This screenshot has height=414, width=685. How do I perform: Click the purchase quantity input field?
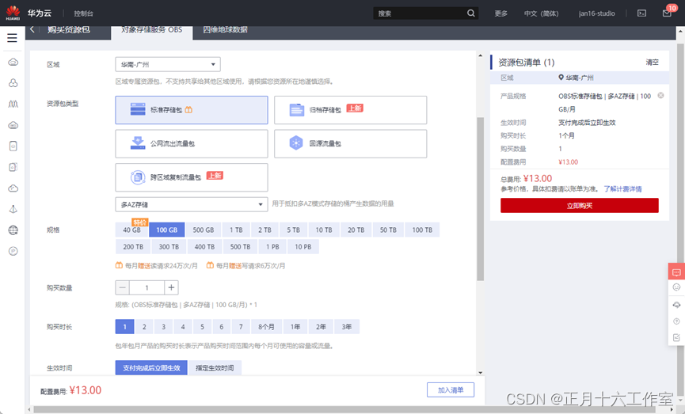pos(147,287)
